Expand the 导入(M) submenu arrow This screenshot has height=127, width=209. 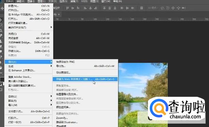coord(51,105)
